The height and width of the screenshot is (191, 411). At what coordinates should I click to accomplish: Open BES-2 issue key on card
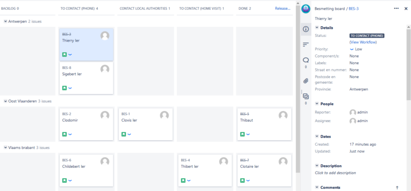coord(67,114)
